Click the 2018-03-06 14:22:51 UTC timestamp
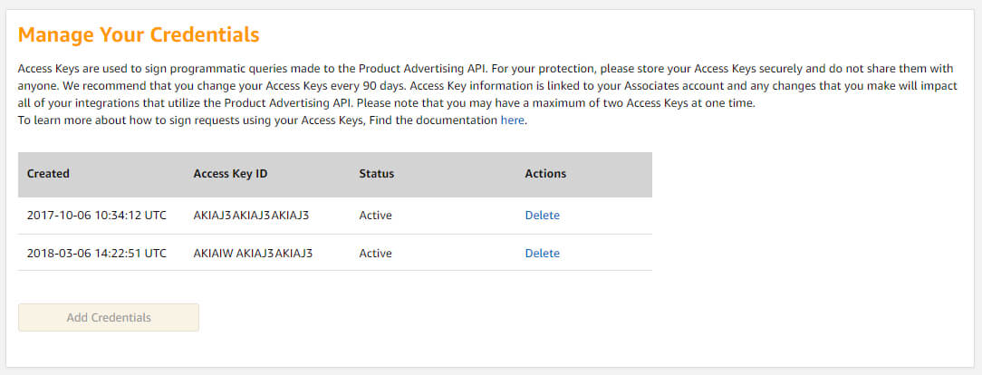This screenshot has height=375, width=982. (x=96, y=253)
